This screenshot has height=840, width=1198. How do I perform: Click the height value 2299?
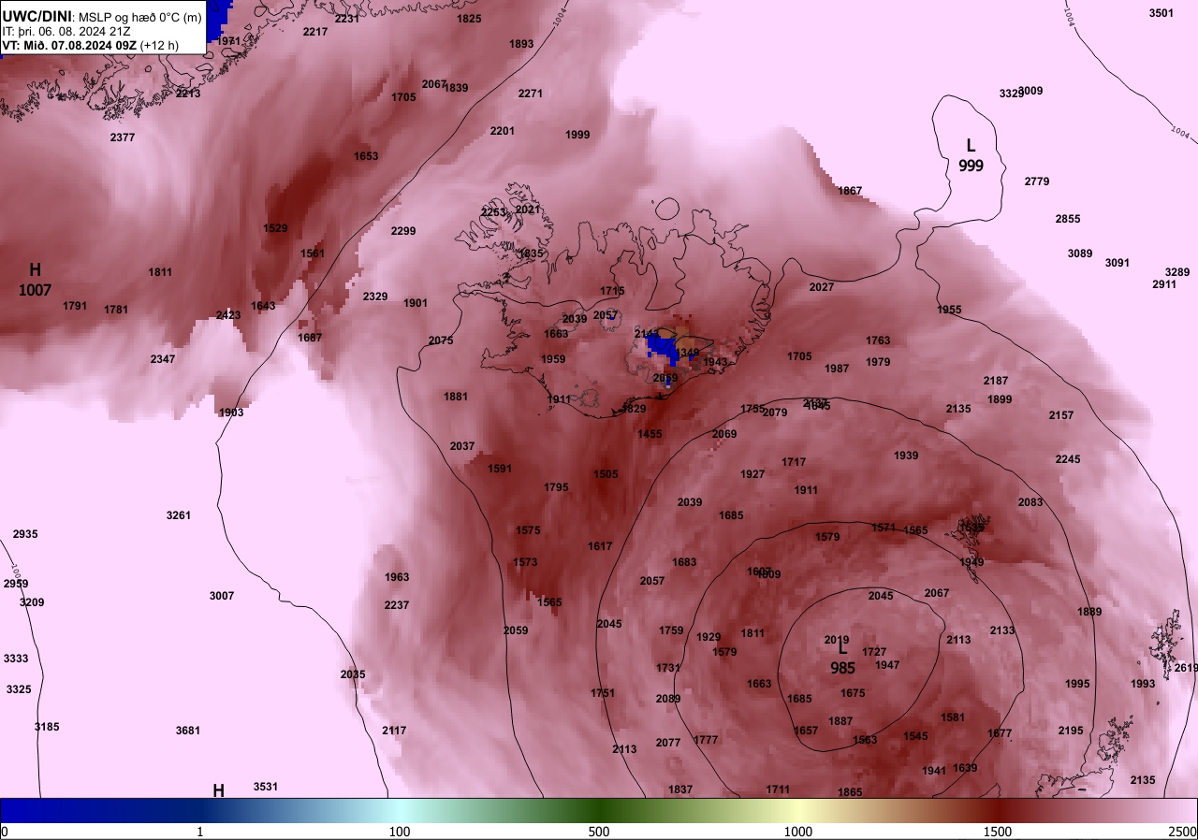(x=403, y=231)
